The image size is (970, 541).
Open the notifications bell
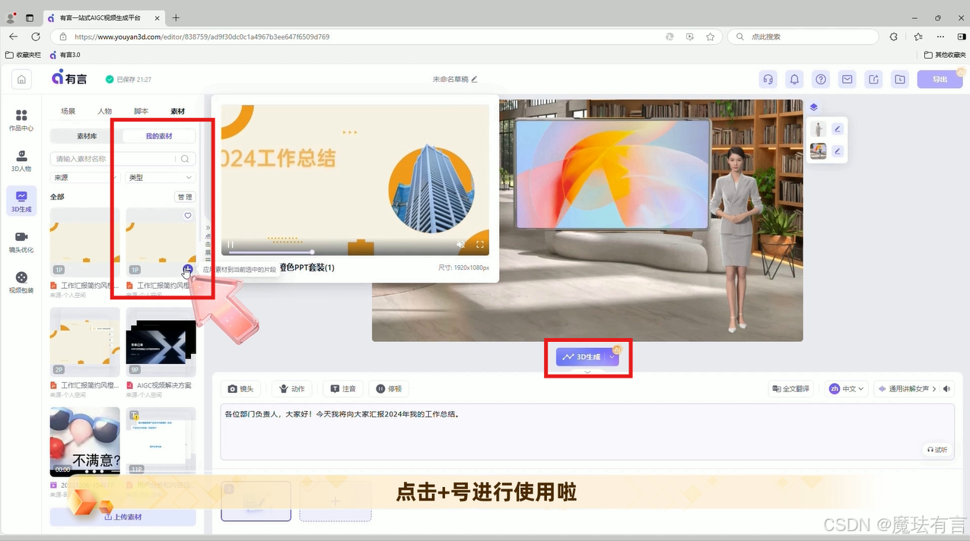pyautogui.click(x=794, y=79)
